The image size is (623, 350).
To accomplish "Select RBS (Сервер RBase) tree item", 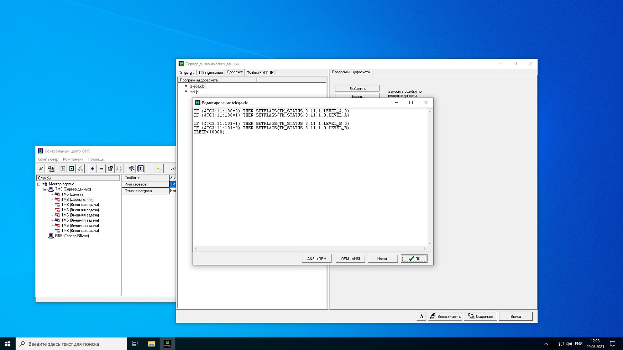I will (72, 236).
